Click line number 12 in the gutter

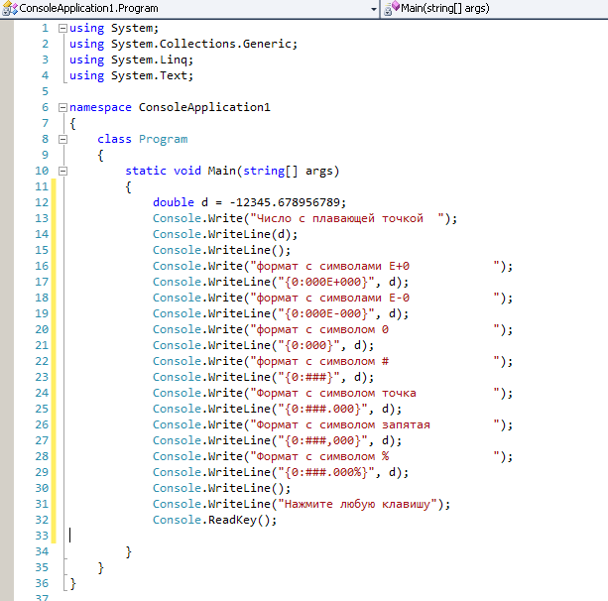[x=42, y=202]
